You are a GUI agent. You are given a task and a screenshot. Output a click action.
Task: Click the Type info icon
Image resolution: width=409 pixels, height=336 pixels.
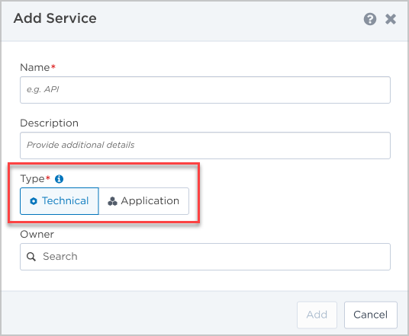tap(59, 179)
